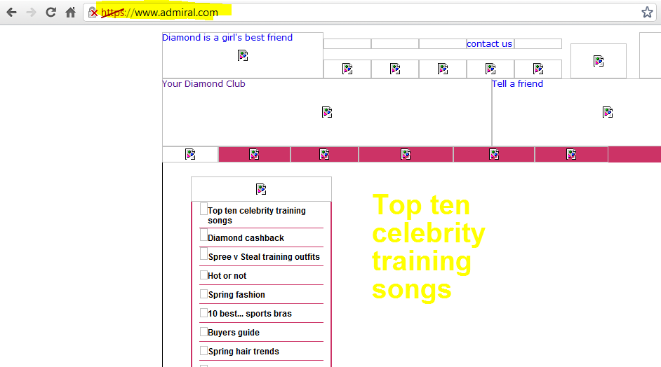
Task: Open the "Diamond is a girl's best friend" link
Action: pyautogui.click(x=227, y=38)
